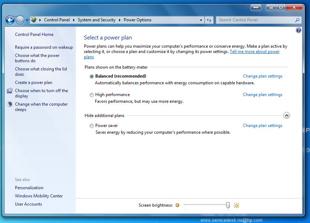
Task: Go back with the blue back arrow
Action: click(10, 20)
